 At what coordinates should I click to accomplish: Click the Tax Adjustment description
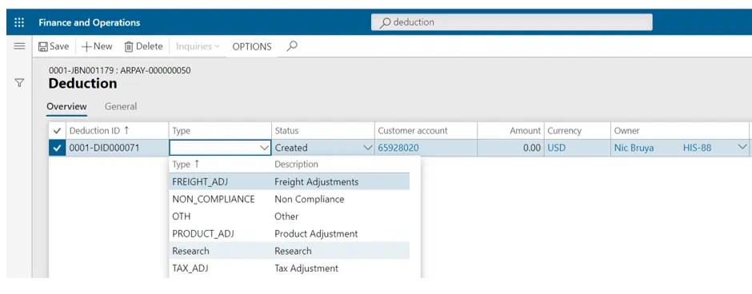click(306, 268)
